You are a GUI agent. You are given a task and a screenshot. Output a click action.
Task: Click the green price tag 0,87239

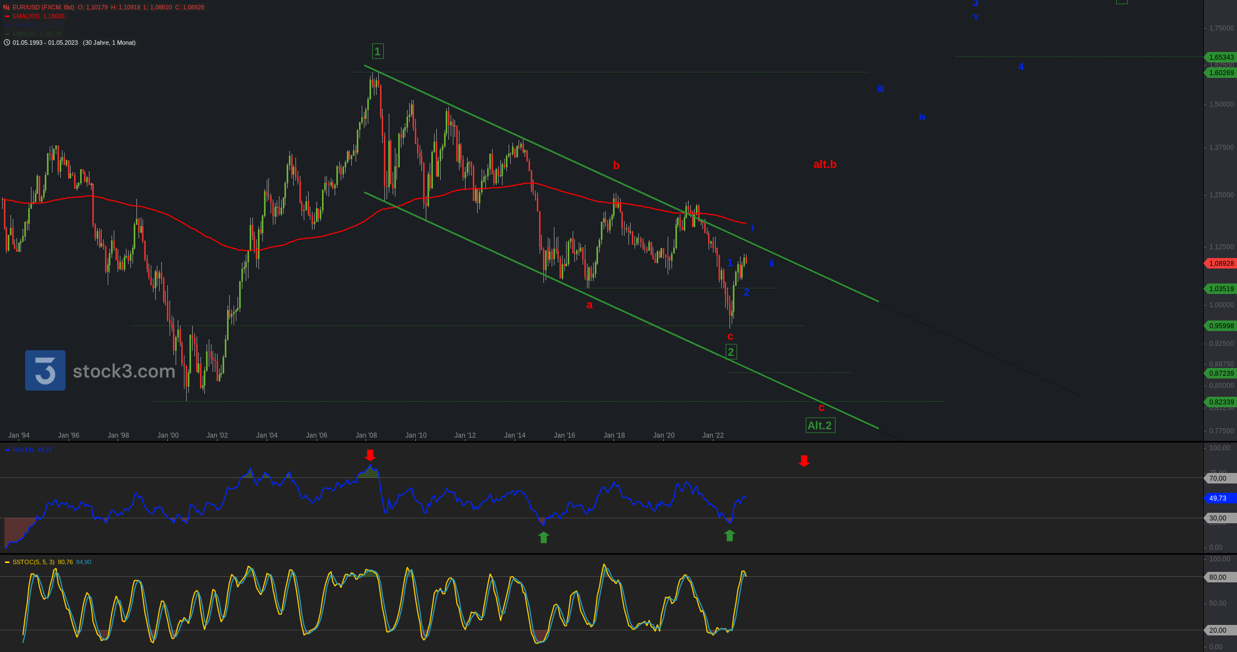pyautogui.click(x=1220, y=374)
